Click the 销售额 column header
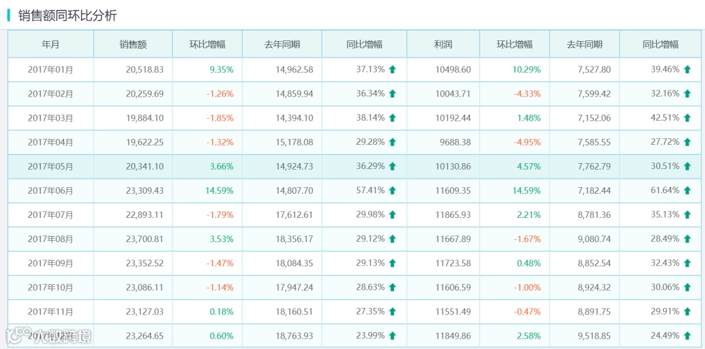Viewport: 705px width, 349px height. [133, 44]
